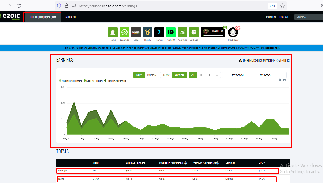Open the EzoicAds app icon
323x183 pixels.
(124, 32)
